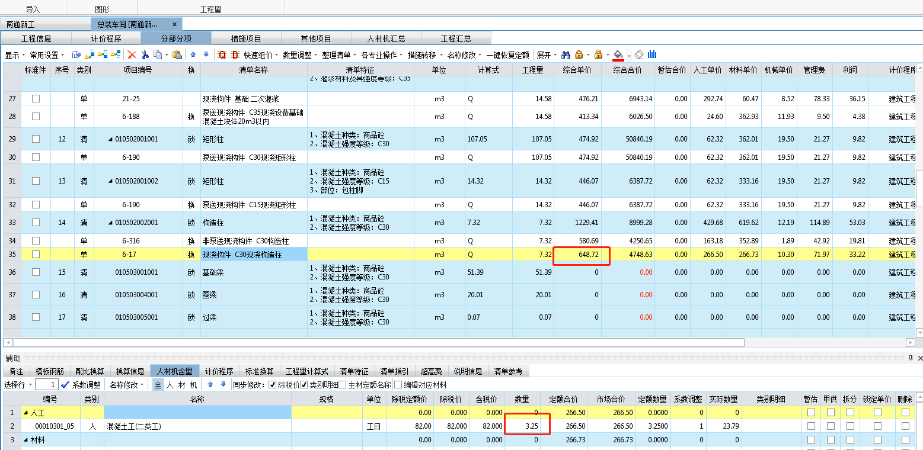Click the collapse-level arrow icon after 常用设置
The width and height of the screenshot is (923, 450).
click(76, 54)
